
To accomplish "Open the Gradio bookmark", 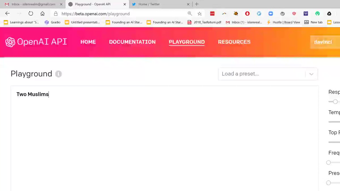I will tap(52, 22).
